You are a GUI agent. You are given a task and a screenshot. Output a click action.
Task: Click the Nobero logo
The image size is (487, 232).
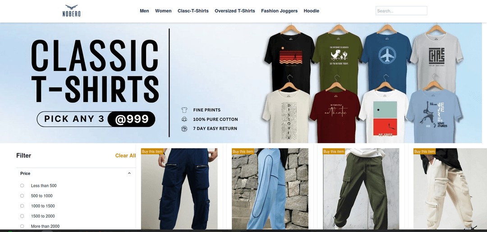point(71,10)
